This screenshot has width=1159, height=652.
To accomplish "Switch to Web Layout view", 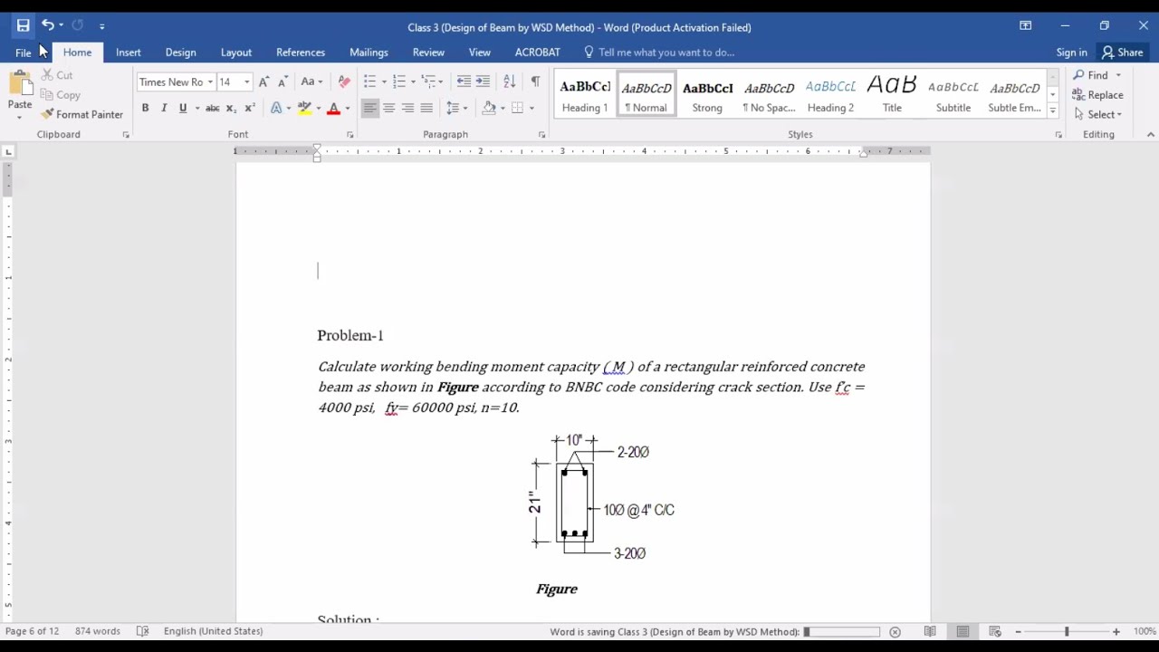I will 994,631.
